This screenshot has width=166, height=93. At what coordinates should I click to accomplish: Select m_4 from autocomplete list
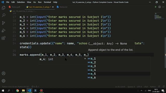(x=119, y=70)
